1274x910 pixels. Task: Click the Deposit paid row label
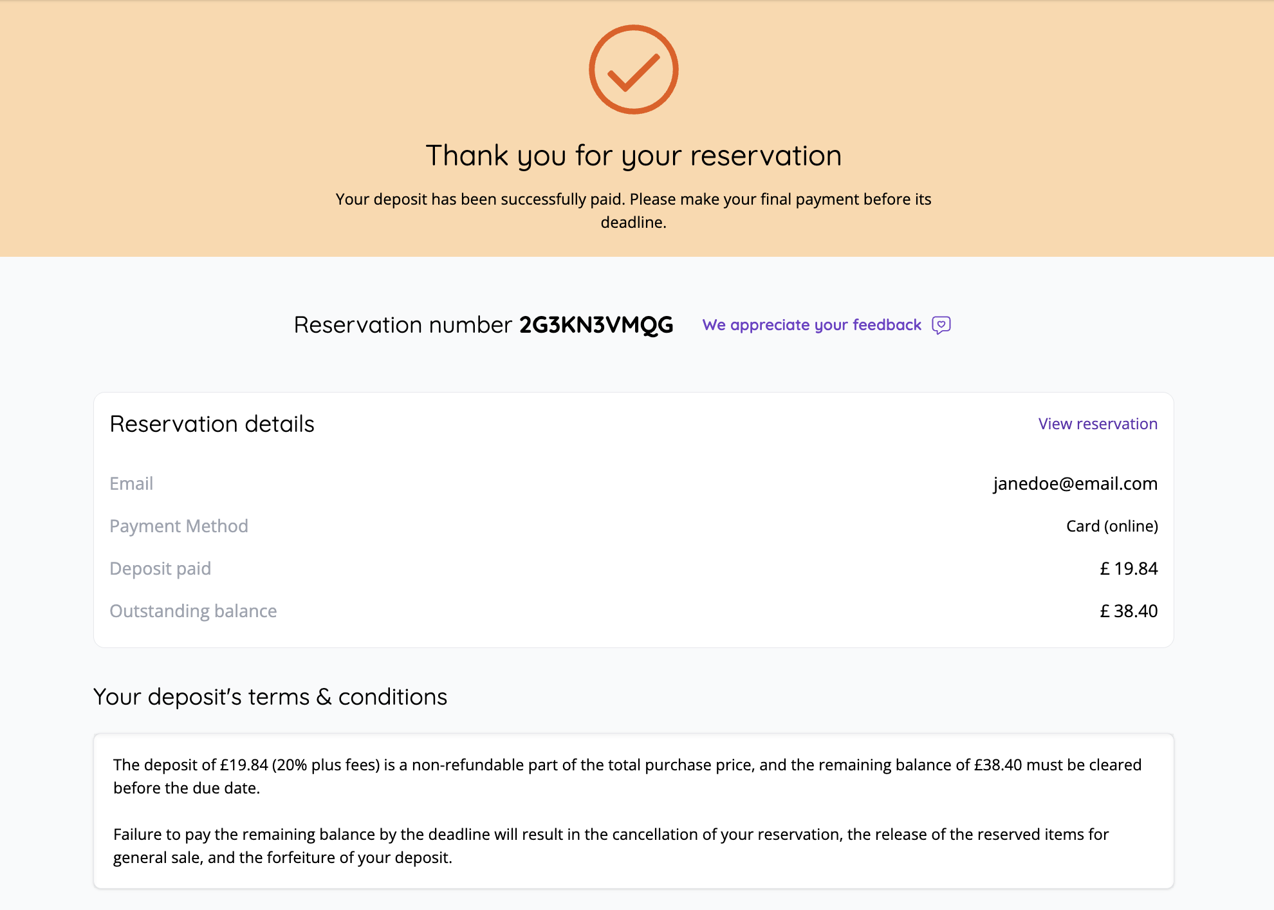tap(160, 568)
